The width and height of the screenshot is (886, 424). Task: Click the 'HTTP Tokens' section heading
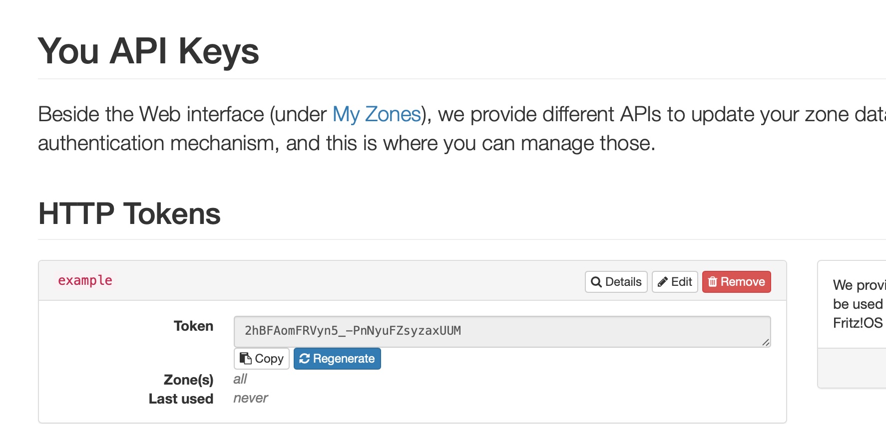pyautogui.click(x=129, y=213)
